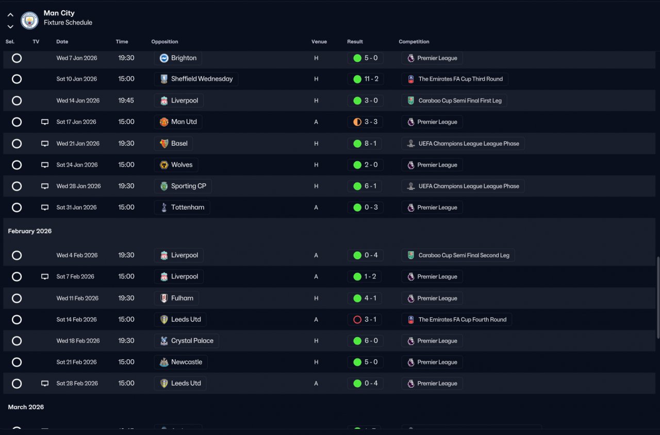Select the Sheffield Wednesday fixture radio button
This screenshot has height=435, width=660.
[17, 79]
